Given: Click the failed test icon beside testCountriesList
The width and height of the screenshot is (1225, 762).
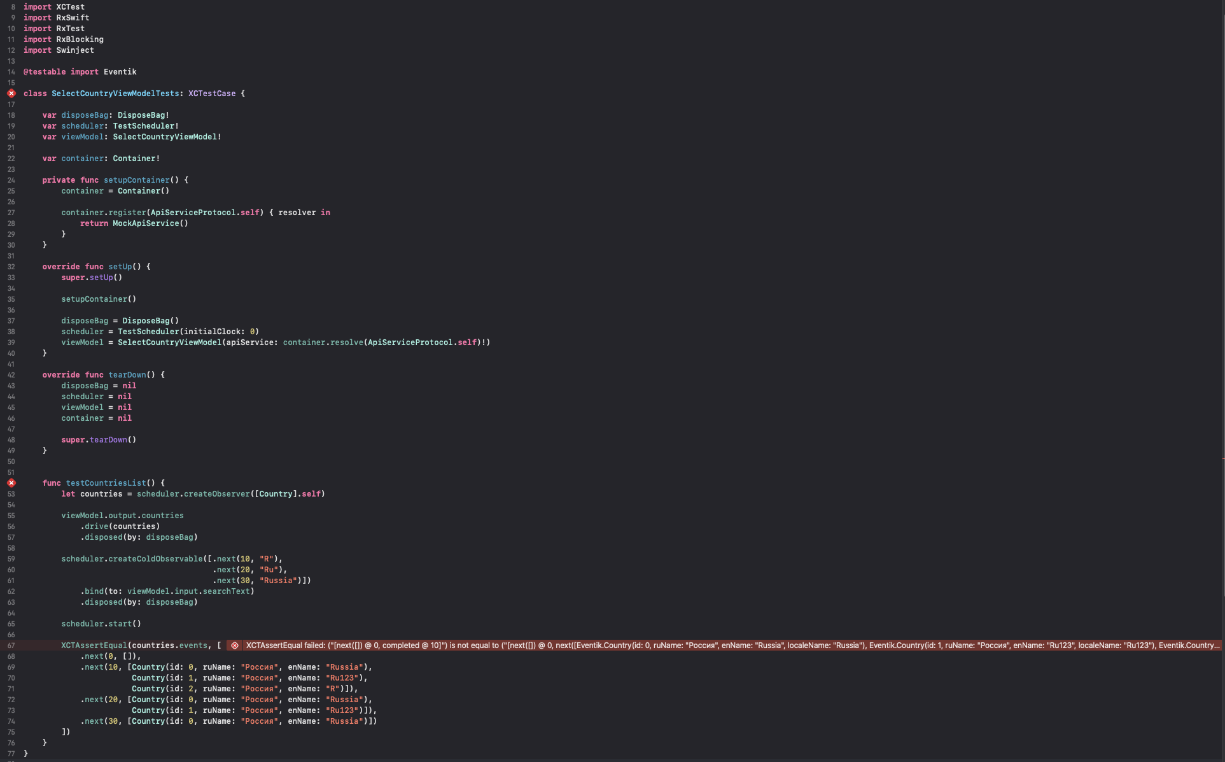Looking at the screenshot, I should coord(11,483).
